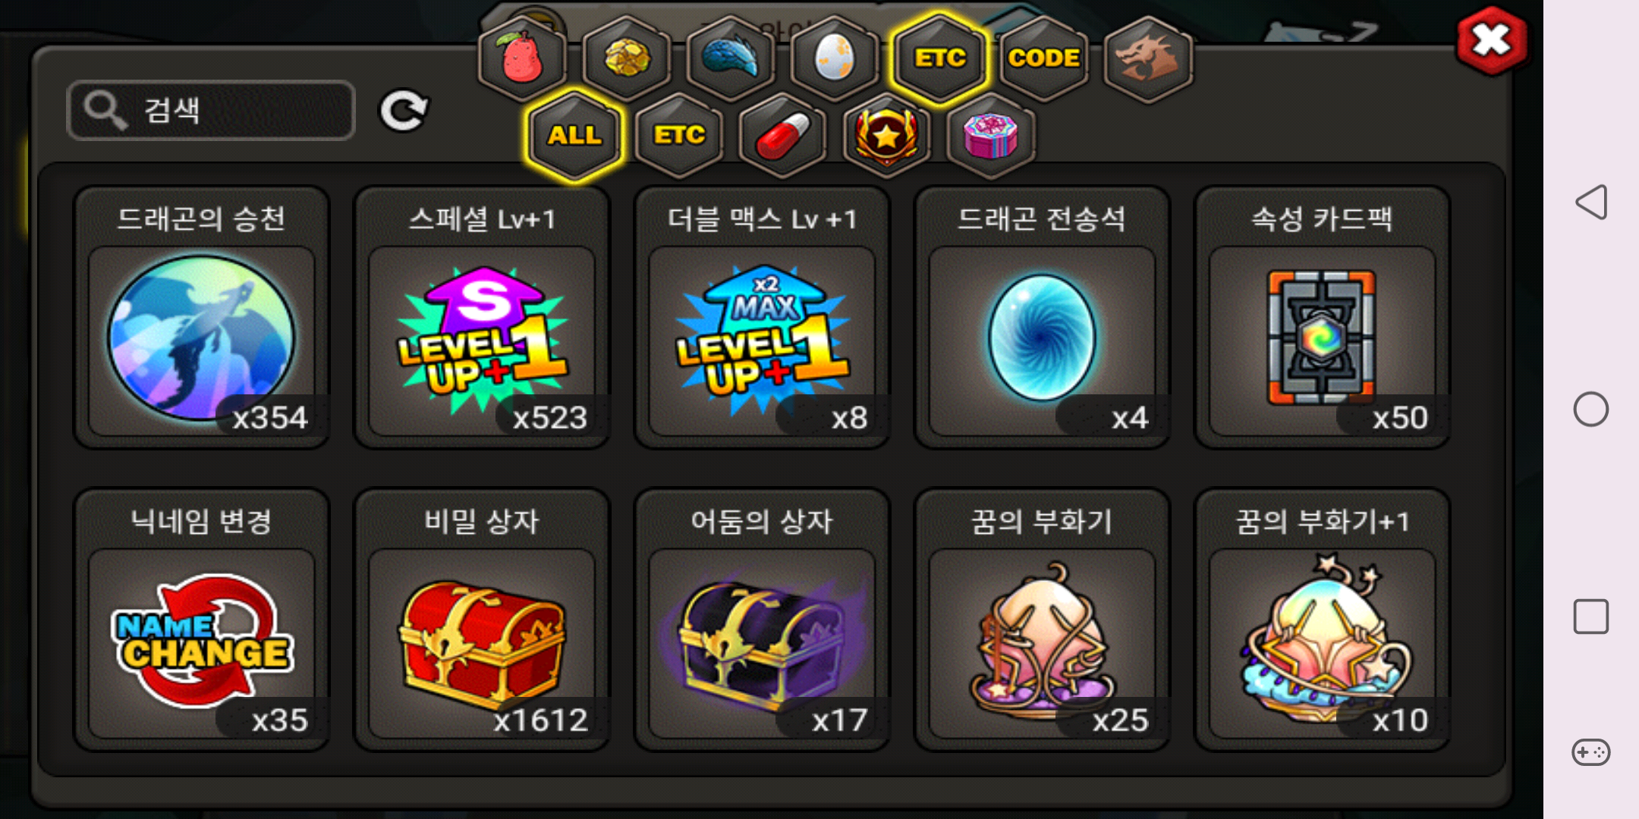Open the red 비밀 상자 chest

click(x=482, y=620)
